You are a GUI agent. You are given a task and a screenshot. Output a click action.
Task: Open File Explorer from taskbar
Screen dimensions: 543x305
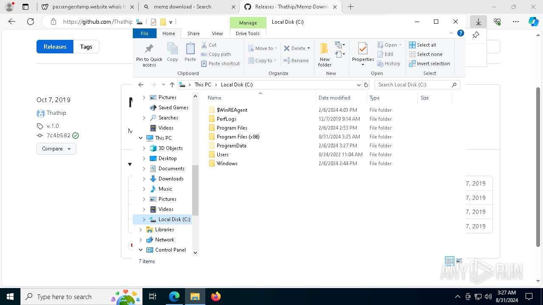[195, 297]
